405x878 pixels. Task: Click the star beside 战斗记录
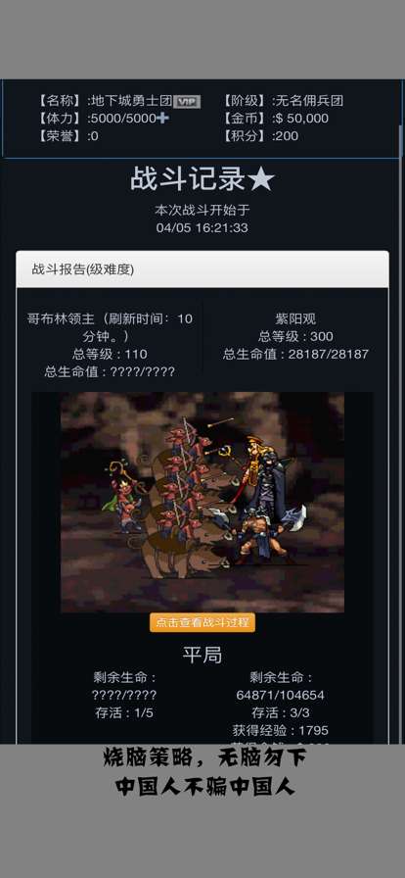click(x=260, y=179)
